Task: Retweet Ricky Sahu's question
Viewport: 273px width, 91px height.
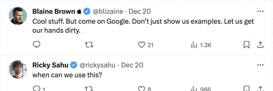Action: 89,89
